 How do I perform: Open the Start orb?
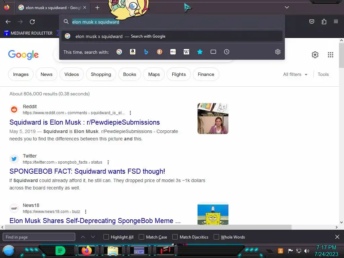(x=8, y=251)
